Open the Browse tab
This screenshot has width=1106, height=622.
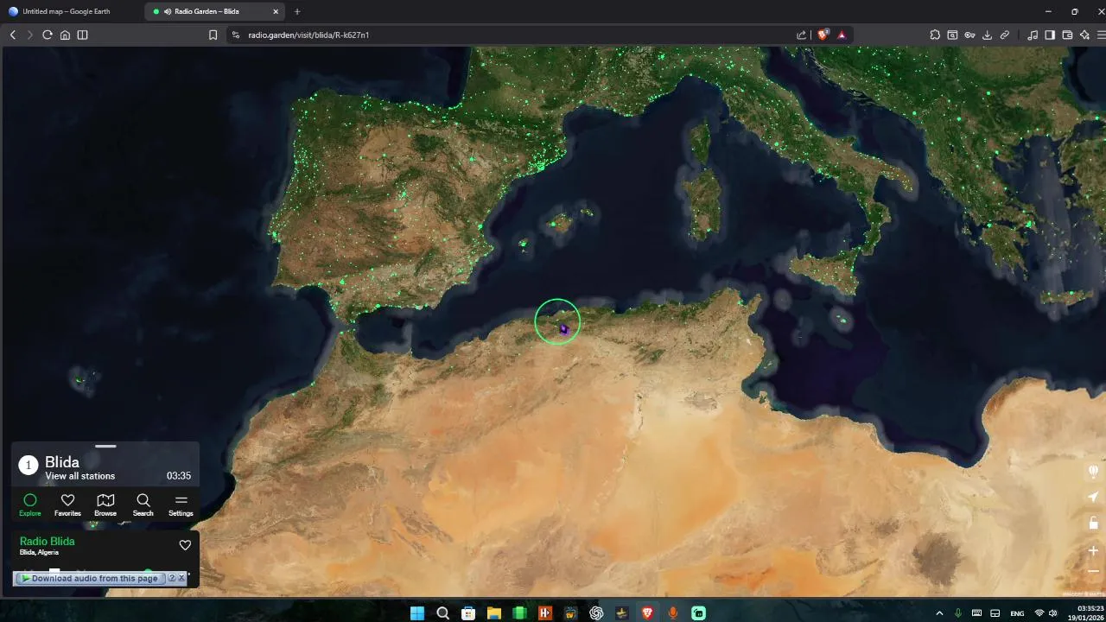coord(105,505)
